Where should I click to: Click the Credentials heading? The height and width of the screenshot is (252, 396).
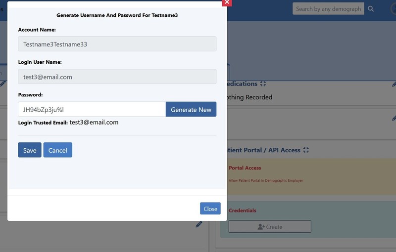[x=243, y=210]
